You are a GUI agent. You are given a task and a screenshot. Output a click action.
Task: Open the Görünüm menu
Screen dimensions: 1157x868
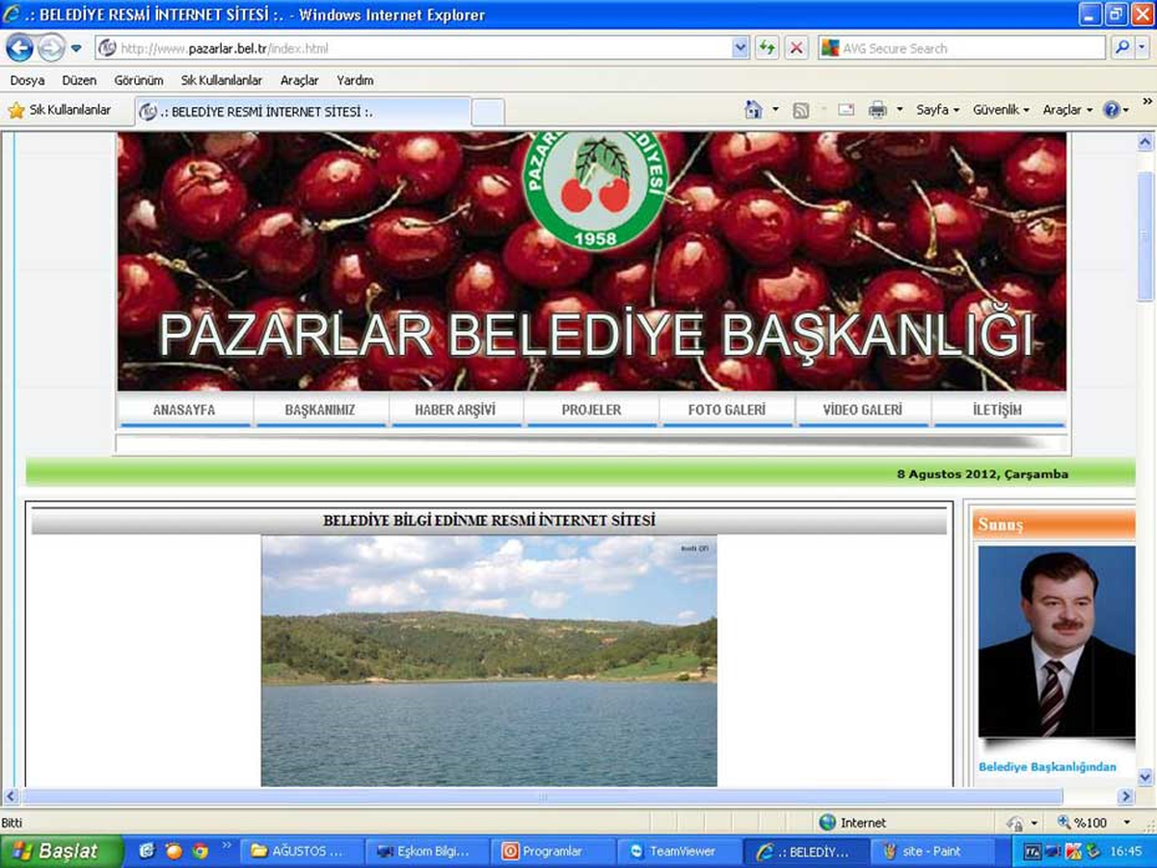[139, 80]
